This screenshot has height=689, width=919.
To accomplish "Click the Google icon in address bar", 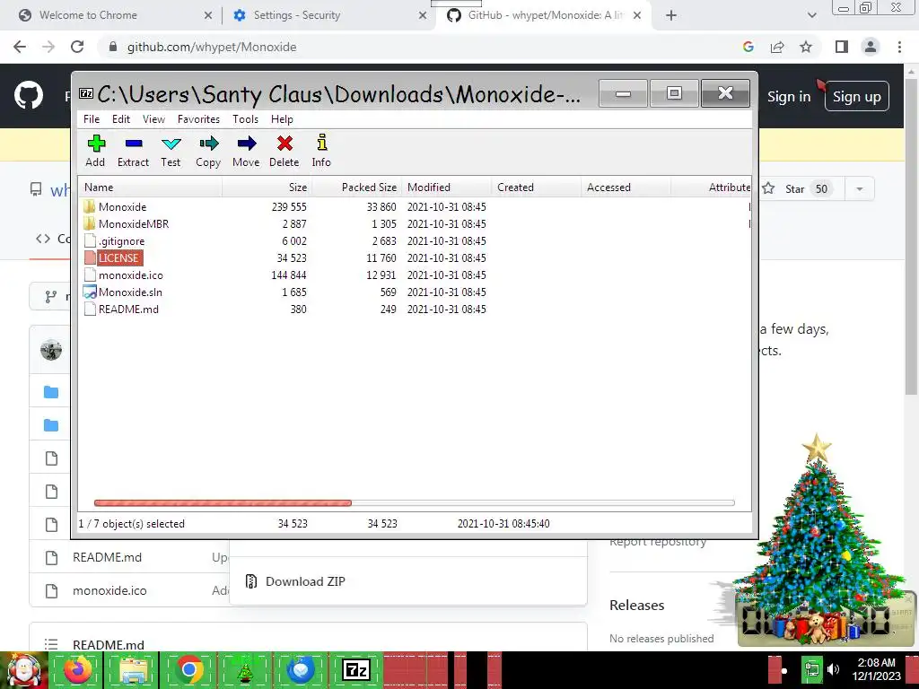I will (748, 47).
